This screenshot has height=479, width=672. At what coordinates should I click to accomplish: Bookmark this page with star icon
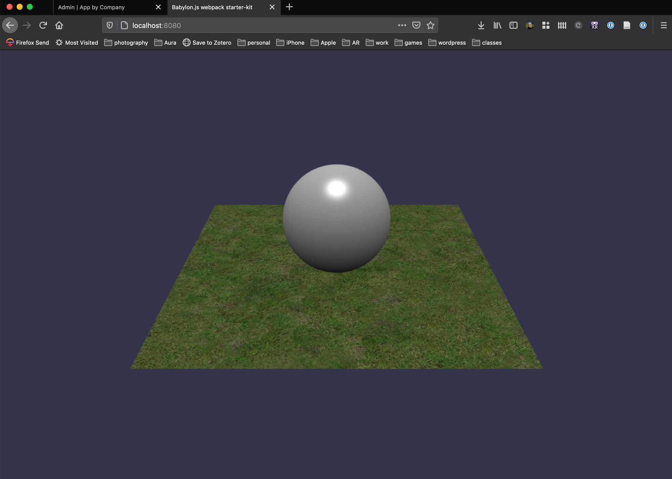tap(430, 25)
